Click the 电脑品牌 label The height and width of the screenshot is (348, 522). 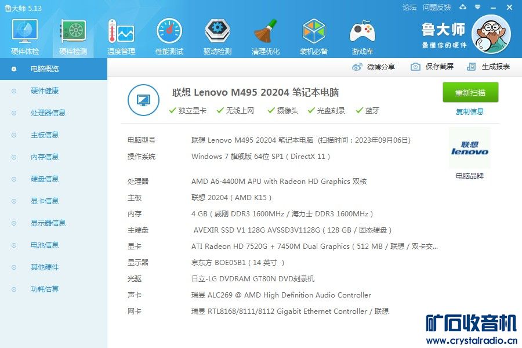point(470,176)
